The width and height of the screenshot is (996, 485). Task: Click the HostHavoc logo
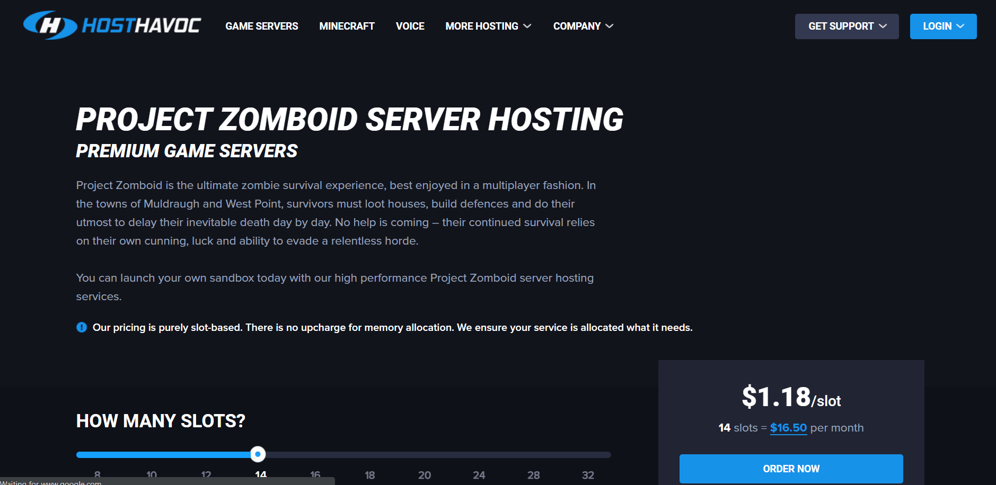pos(112,25)
